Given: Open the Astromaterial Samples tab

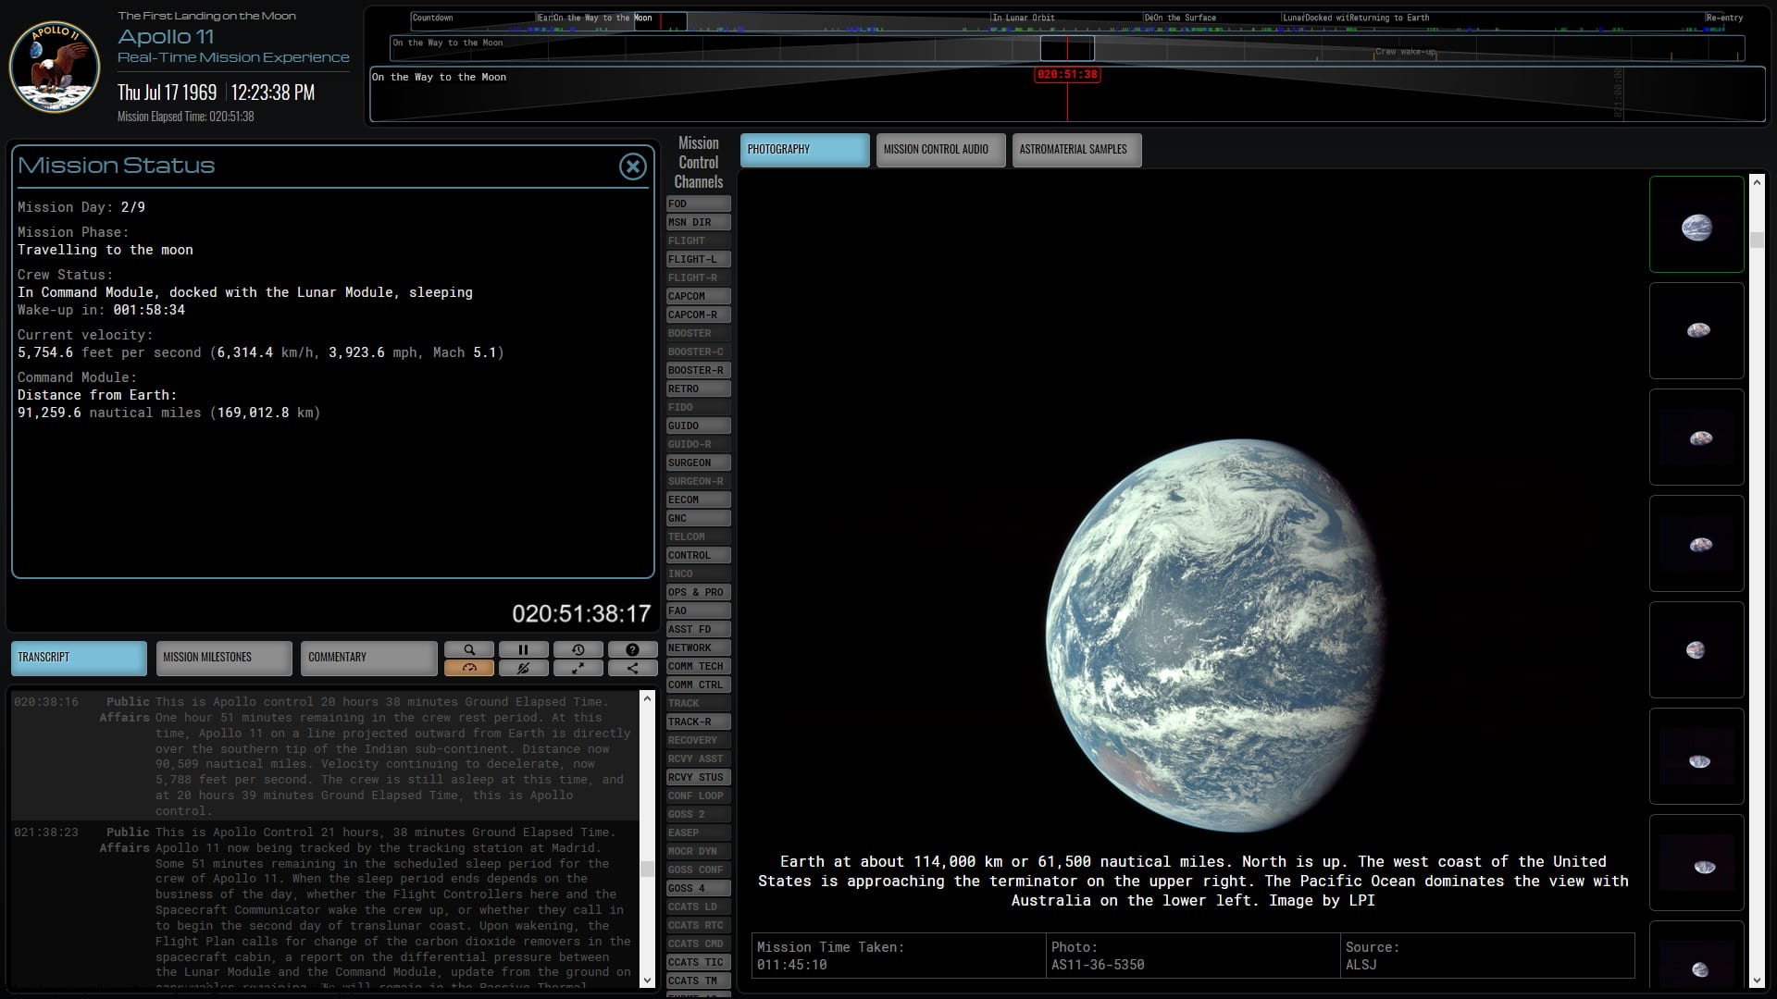Looking at the screenshot, I should coord(1075,150).
